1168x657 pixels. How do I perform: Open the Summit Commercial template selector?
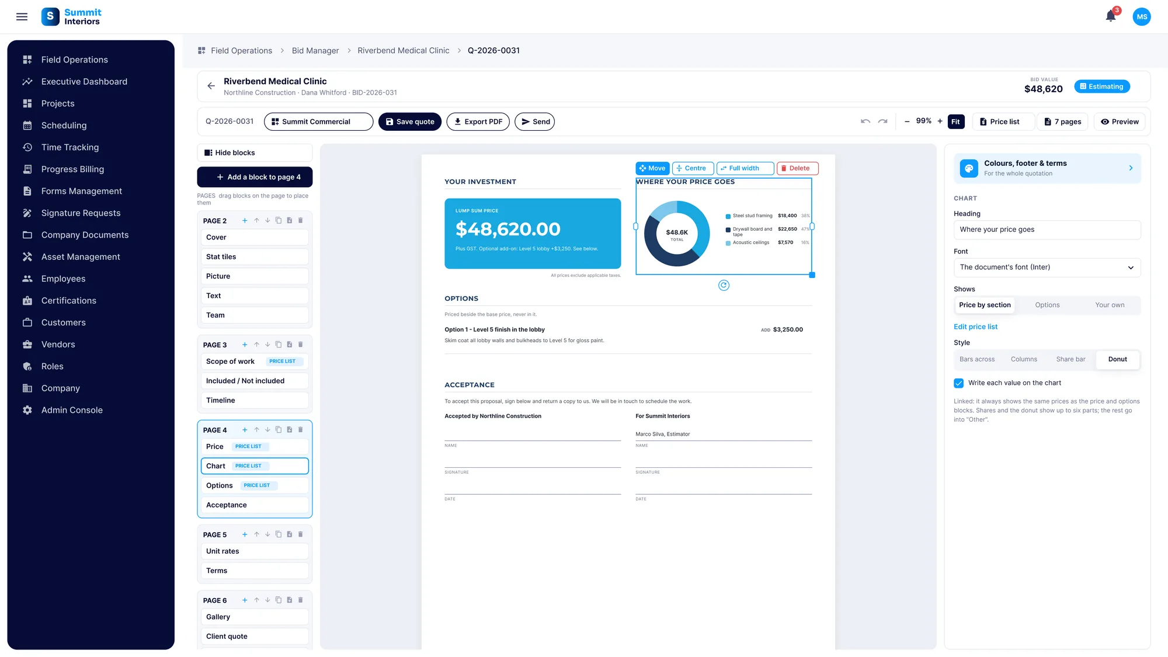pos(318,121)
